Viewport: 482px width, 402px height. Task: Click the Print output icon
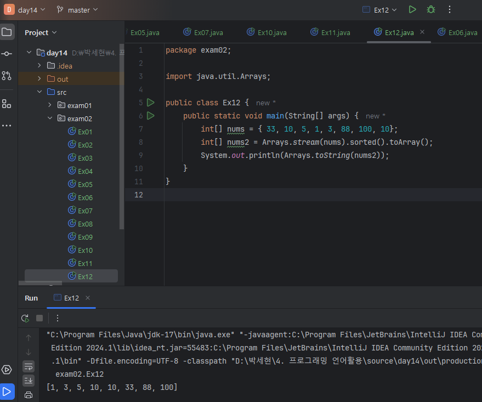pos(29,394)
